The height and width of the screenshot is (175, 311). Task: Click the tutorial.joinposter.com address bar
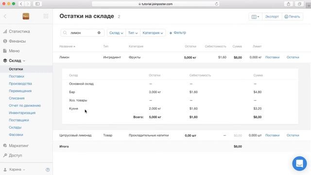tap(155, 4)
